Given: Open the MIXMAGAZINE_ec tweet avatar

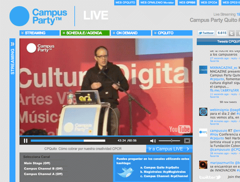Looking at the screenshot, I should click(x=203, y=70).
